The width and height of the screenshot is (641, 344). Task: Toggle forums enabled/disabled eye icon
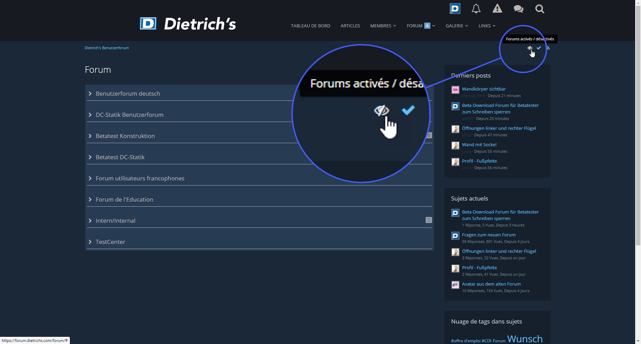pos(530,48)
